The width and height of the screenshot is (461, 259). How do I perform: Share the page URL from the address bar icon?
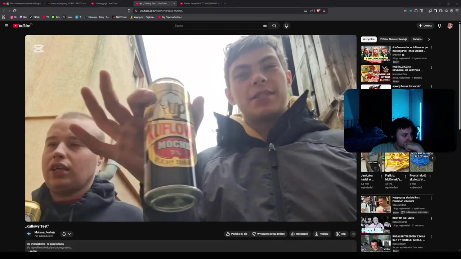(x=312, y=11)
